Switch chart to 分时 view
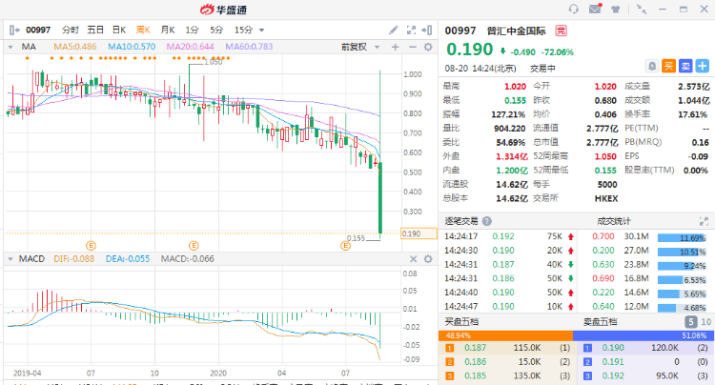The height and width of the screenshot is (385, 715). pos(71,30)
